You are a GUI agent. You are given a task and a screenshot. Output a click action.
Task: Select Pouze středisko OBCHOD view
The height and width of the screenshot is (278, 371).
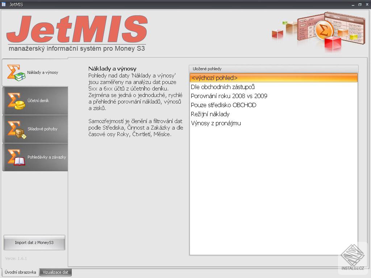[274, 105]
